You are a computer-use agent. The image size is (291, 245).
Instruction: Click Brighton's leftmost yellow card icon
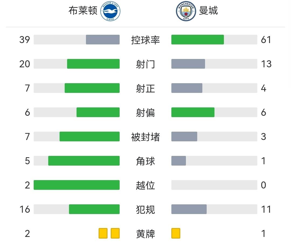pos(103,233)
